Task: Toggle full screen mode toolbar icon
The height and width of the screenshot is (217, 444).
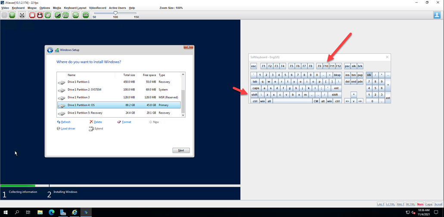Action: [x=22, y=15]
